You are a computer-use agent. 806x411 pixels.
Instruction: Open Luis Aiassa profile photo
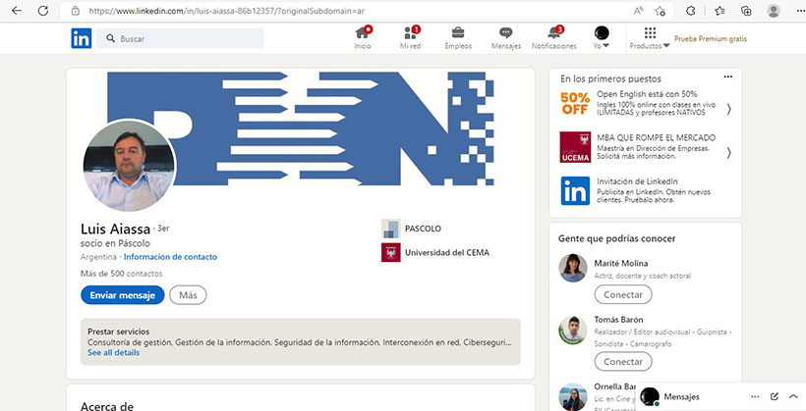[129, 166]
